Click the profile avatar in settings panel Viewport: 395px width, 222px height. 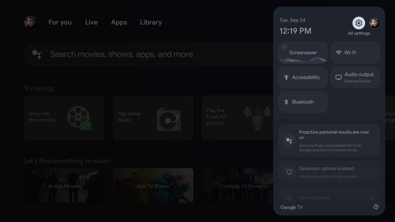[374, 23]
